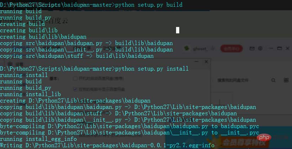
Task: Click 'copying build\lib\baidupan\__init__.py' line
Action: 128,120
